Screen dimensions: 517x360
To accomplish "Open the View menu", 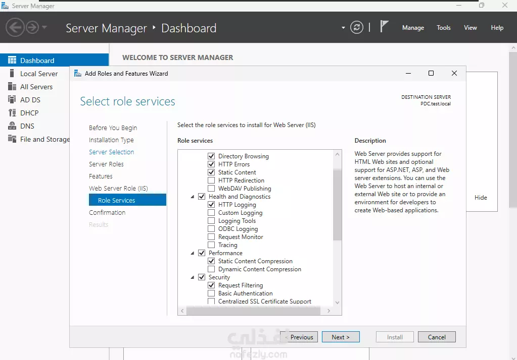I will coord(470,28).
